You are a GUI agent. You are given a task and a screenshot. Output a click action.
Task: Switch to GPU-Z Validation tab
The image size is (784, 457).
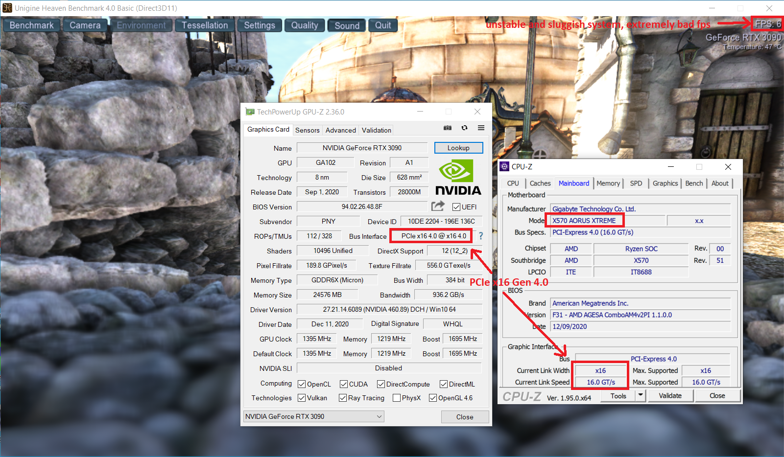click(376, 130)
